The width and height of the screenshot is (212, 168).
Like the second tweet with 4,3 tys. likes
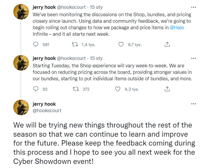(118, 89)
